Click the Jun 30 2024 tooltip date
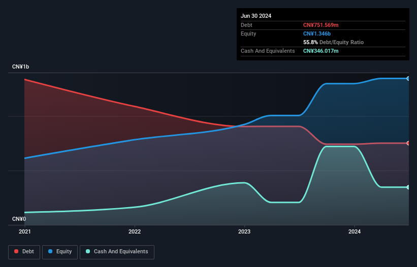The width and height of the screenshot is (417, 267). click(x=256, y=16)
